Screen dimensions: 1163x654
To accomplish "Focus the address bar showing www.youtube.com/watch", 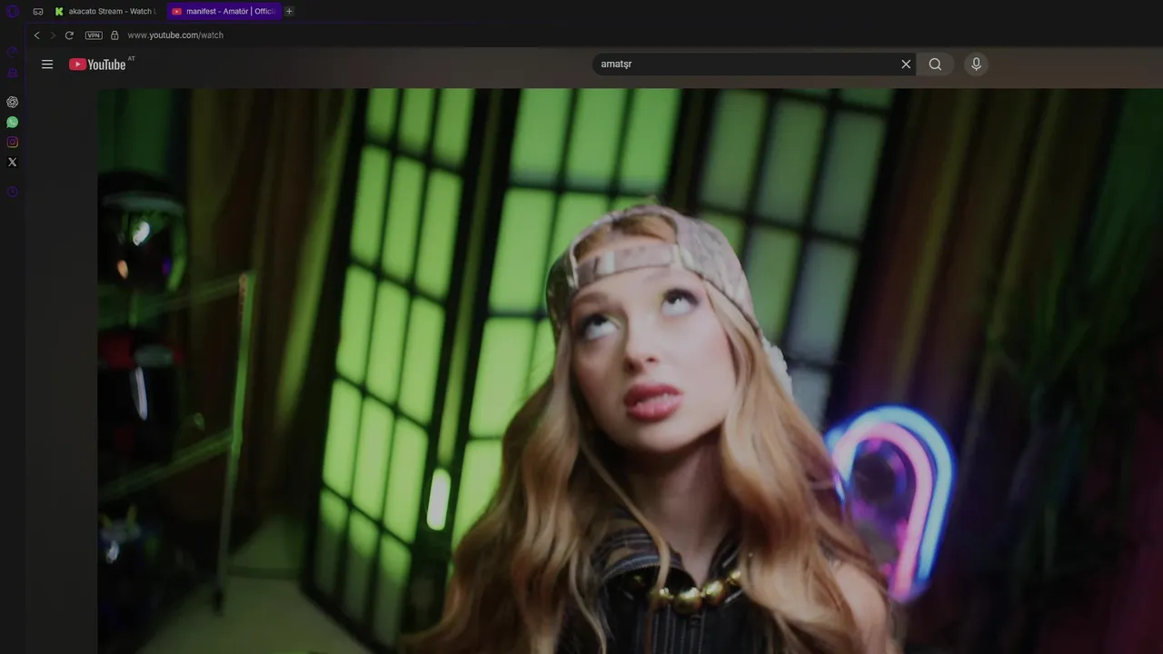I will point(175,35).
